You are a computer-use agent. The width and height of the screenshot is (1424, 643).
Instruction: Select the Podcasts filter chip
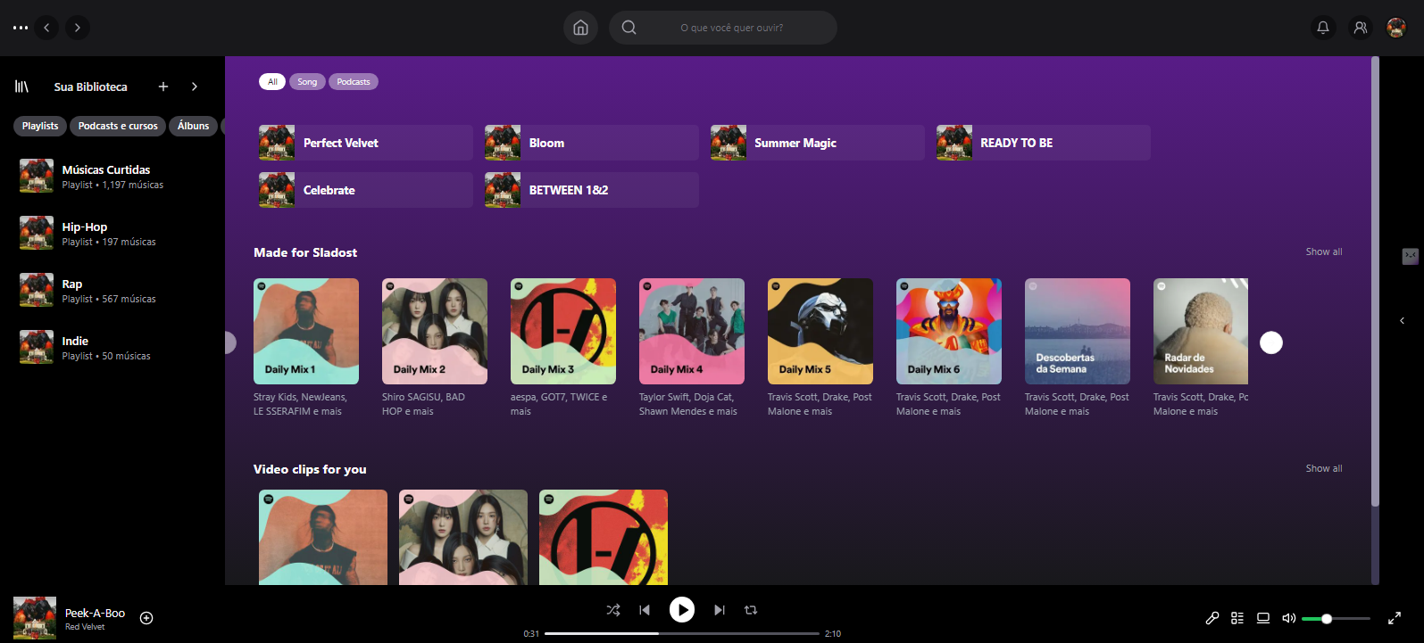354,82
